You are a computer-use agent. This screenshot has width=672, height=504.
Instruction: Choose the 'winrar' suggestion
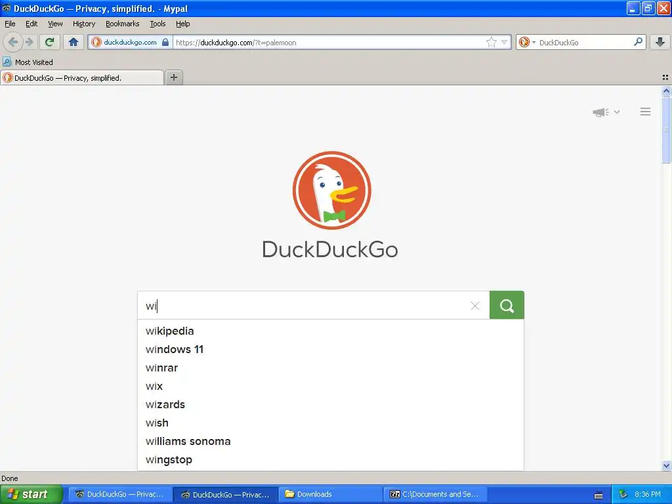click(331, 367)
